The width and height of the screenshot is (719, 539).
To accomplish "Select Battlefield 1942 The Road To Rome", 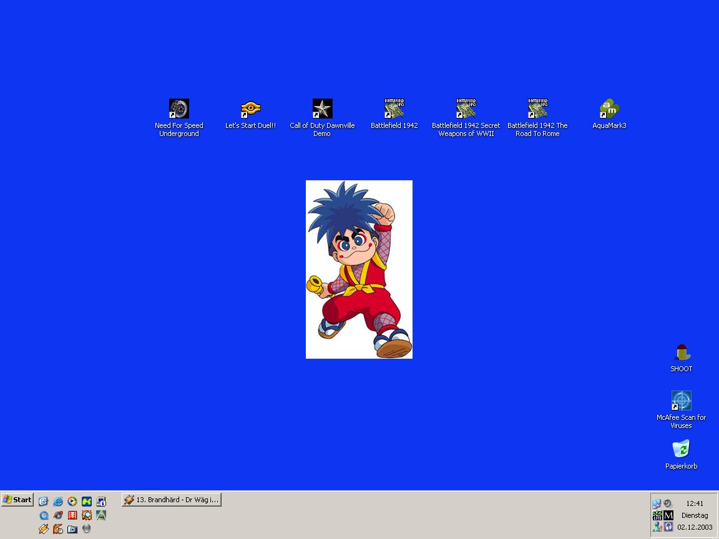I will point(537,118).
